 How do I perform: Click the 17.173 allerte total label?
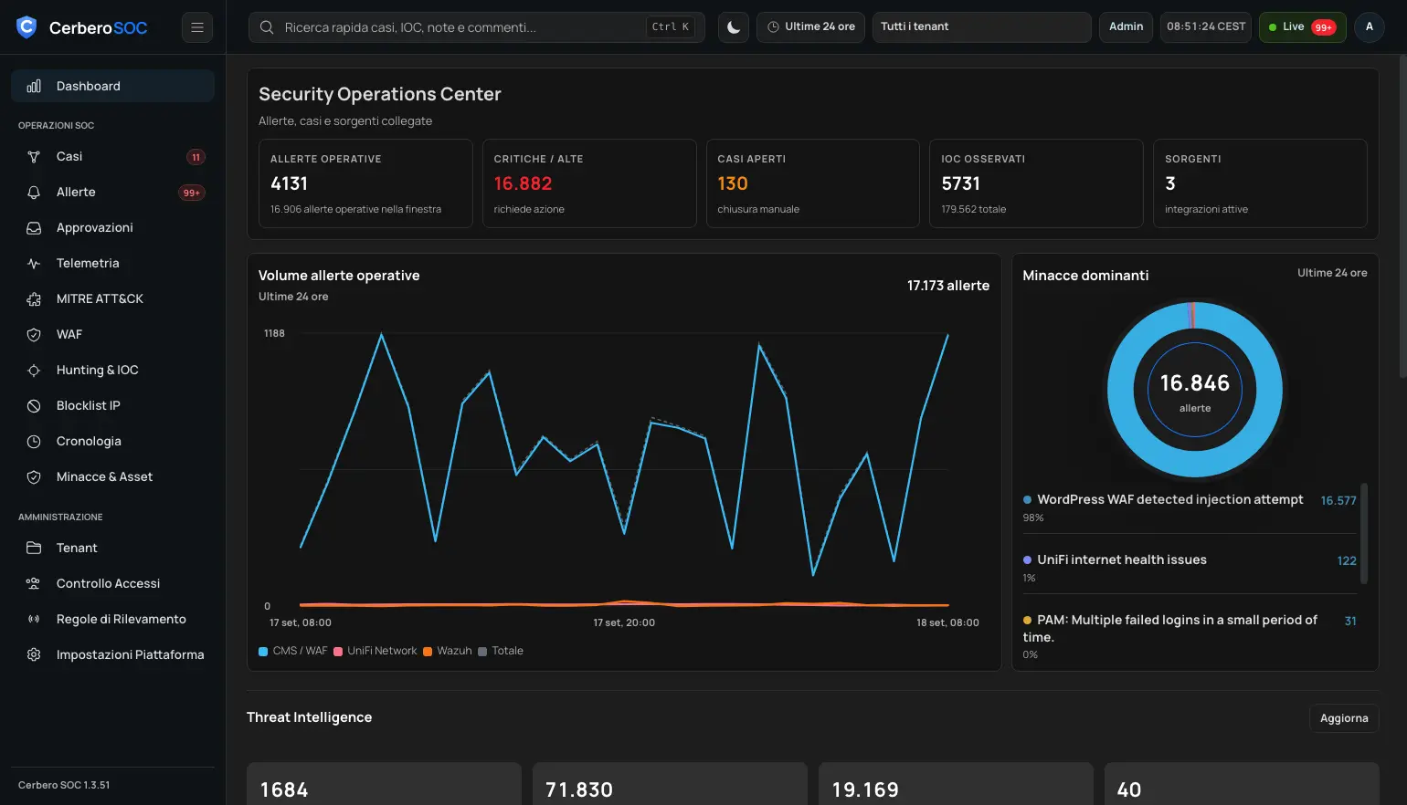[x=948, y=286]
